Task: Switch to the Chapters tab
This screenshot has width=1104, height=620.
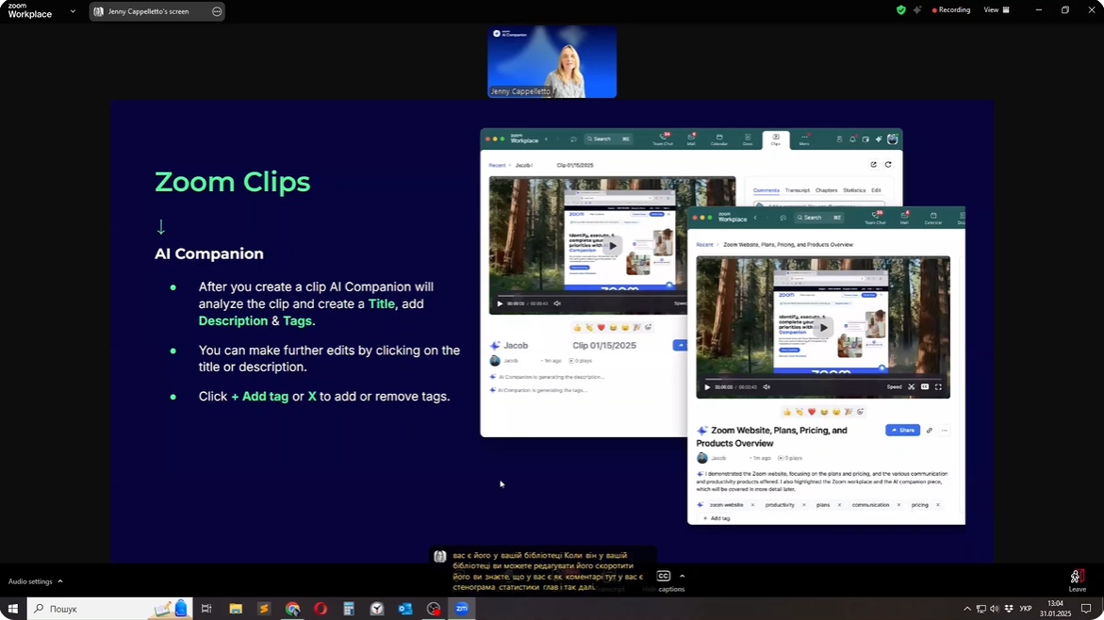Action: tap(826, 190)
